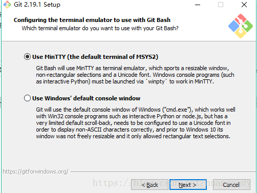Continue setup with the Next button
The width and height of the screenshot is (257, 193).
click(x=188, y=185)
